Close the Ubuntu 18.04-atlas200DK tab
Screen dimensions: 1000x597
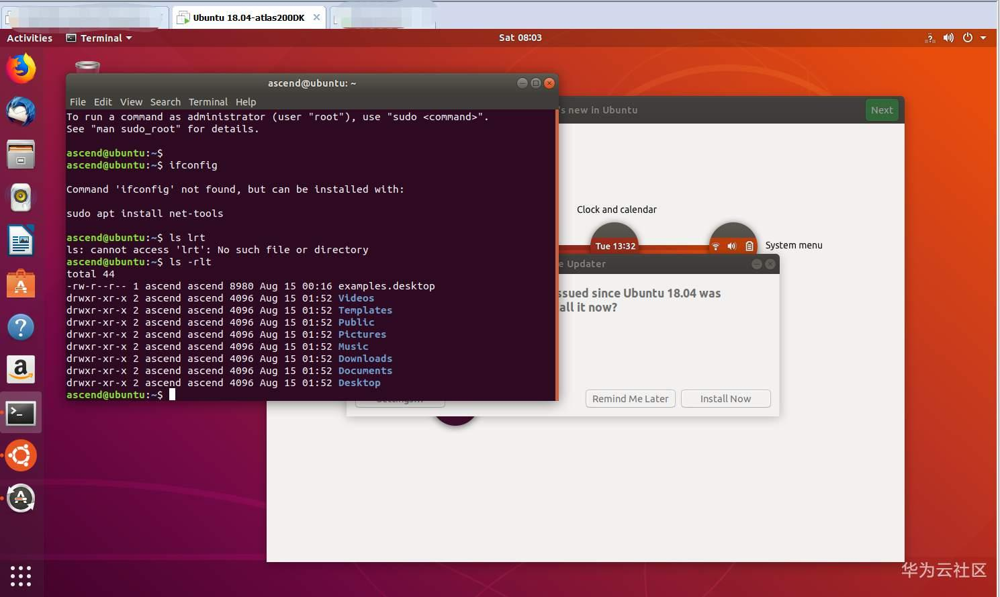316,17
